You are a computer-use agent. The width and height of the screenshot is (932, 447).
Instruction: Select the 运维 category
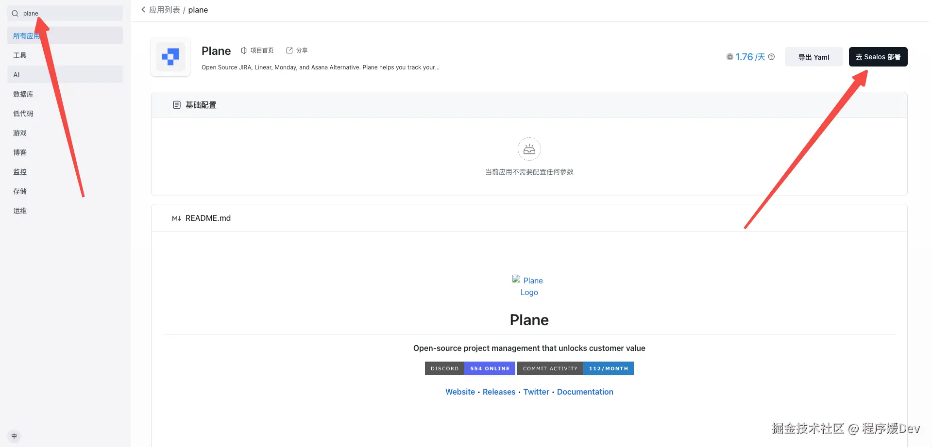pos(65,211)
